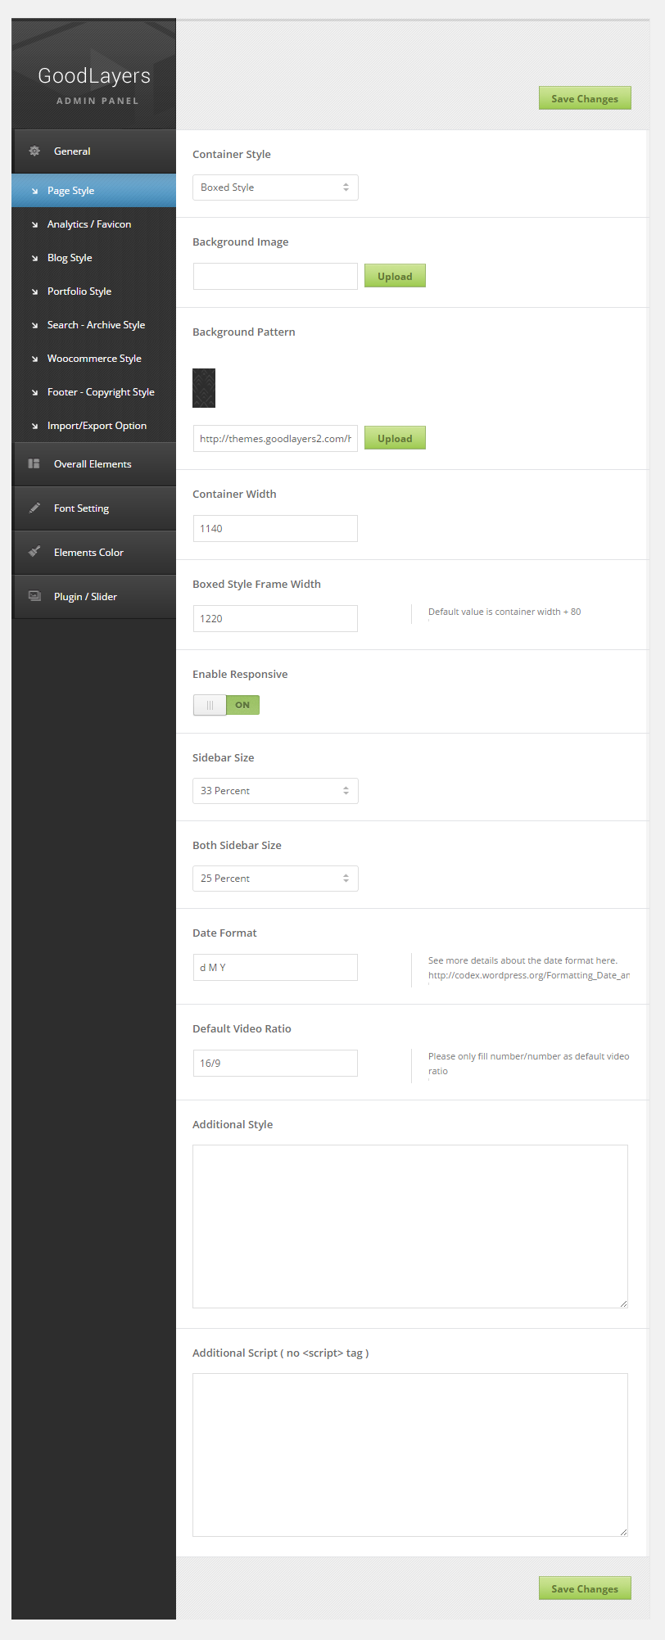This screenshot has width=665, height=1640.
Task: Open the Container Style dropdown
Action: point(275,187)
